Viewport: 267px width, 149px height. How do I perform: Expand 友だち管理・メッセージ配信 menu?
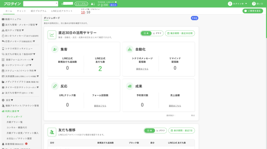click(20, 25)
